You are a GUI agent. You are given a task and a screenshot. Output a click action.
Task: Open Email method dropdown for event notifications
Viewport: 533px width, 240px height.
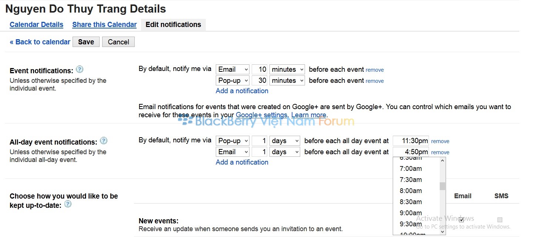point(232,69)
